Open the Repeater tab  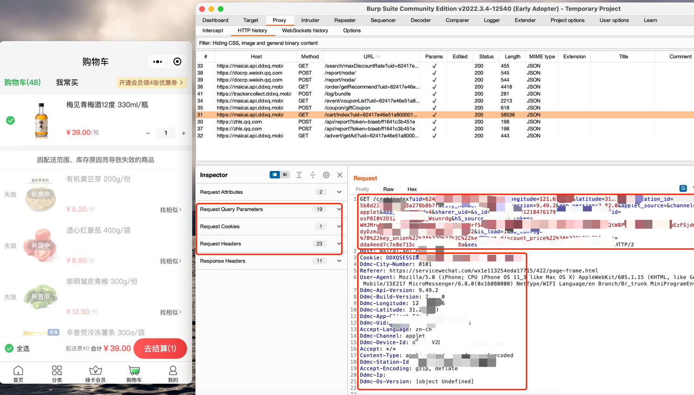pyautogui.click(x=345, y=20)
